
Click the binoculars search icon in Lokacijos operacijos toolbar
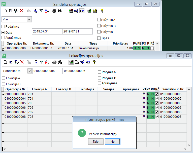click(60, 62)
